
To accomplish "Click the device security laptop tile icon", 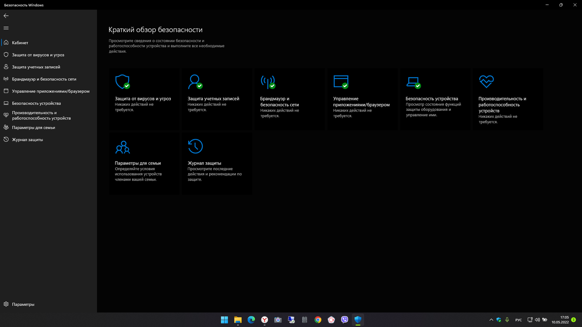I will click(413, 82).
